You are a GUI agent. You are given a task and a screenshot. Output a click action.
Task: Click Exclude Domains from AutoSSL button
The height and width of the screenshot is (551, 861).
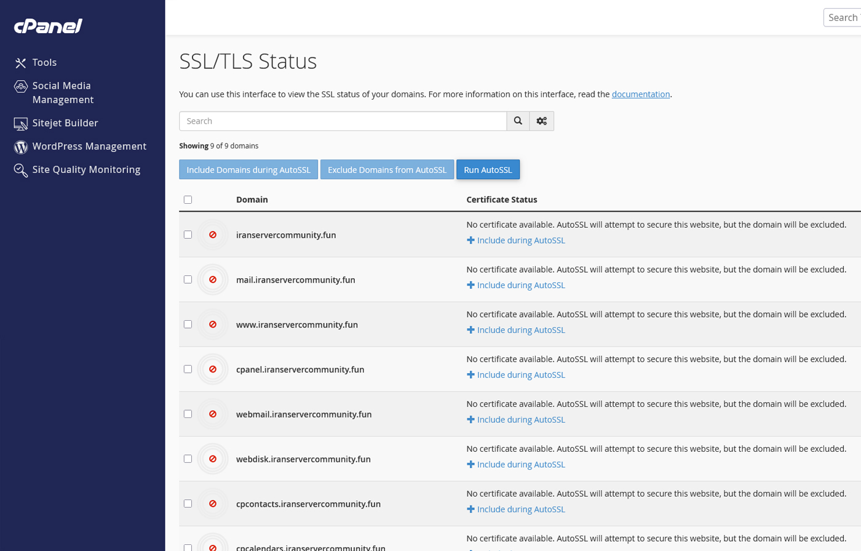pyautogui.click(x=387, y=170)
